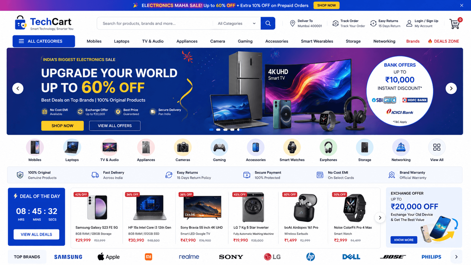The image size is (471, 265).
Task: Click the VIEW ALL OFFERS button
Action: [x=115, y=126]
